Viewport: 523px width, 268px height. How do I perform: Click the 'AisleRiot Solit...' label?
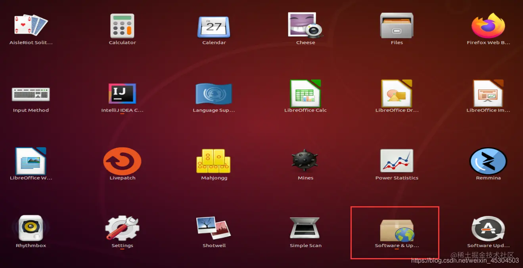31,43
